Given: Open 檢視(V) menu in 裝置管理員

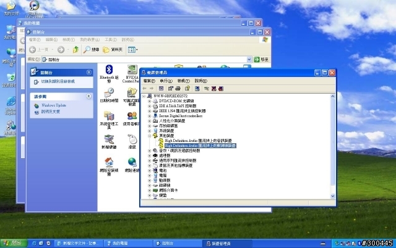Looking at the screenshot, I should [x=183, y=81].
